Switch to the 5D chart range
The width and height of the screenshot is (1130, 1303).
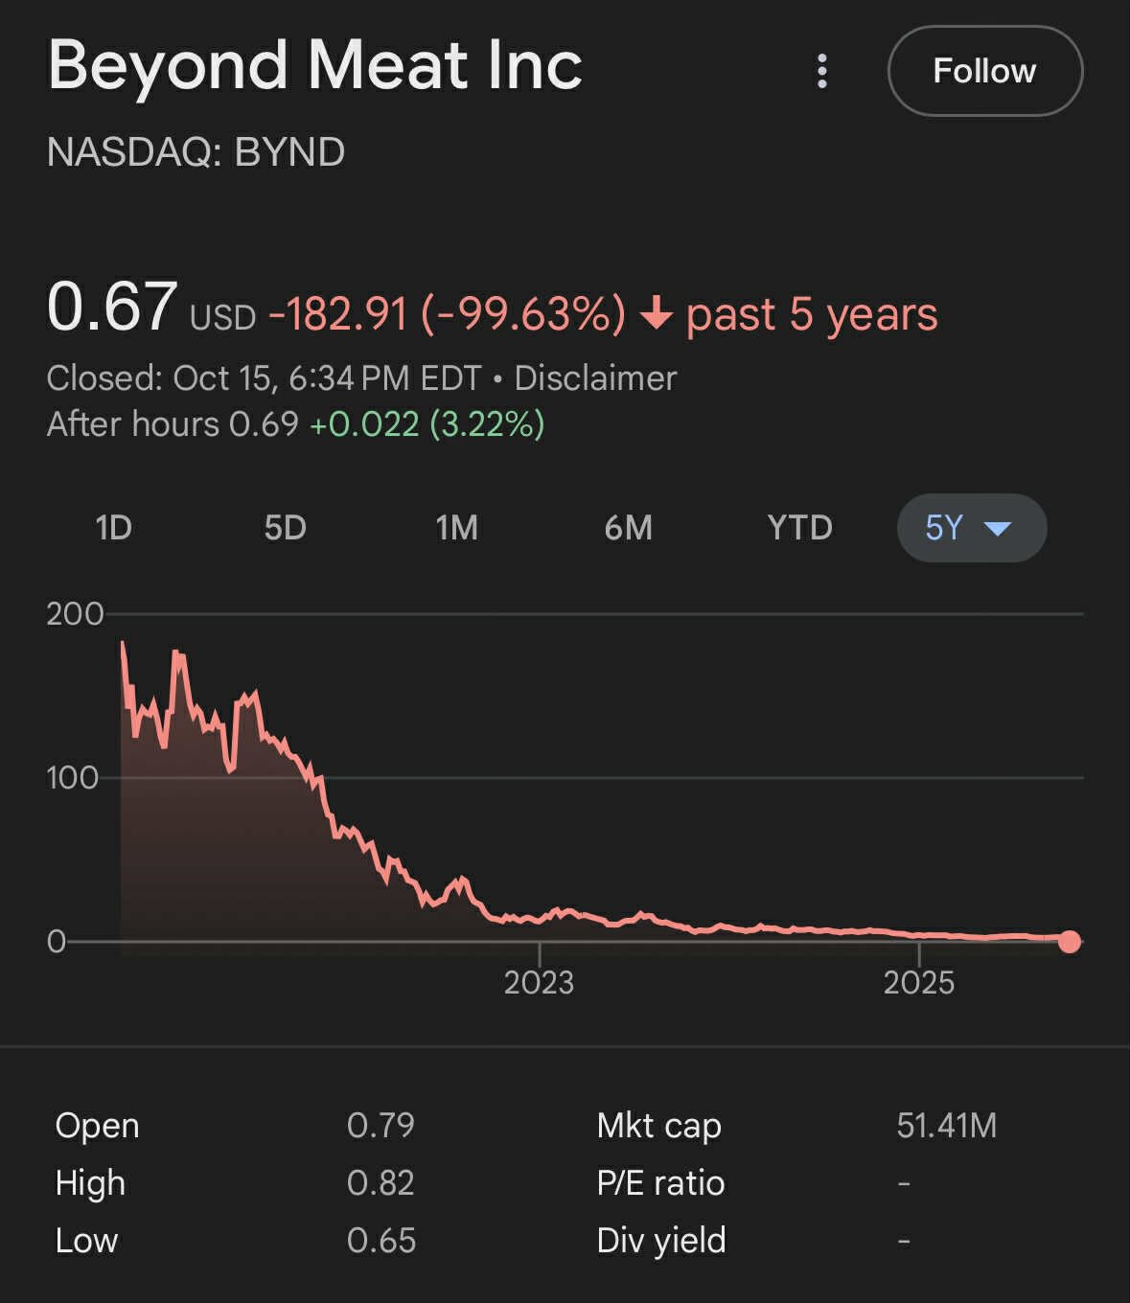[x=285, y=528]
